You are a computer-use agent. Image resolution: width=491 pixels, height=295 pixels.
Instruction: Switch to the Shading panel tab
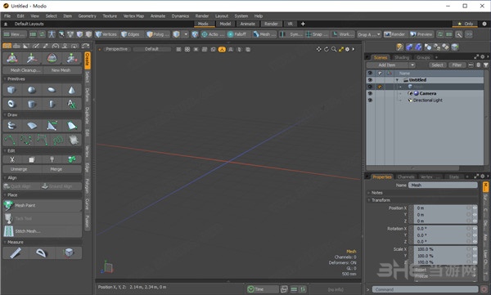click(402, 57)
